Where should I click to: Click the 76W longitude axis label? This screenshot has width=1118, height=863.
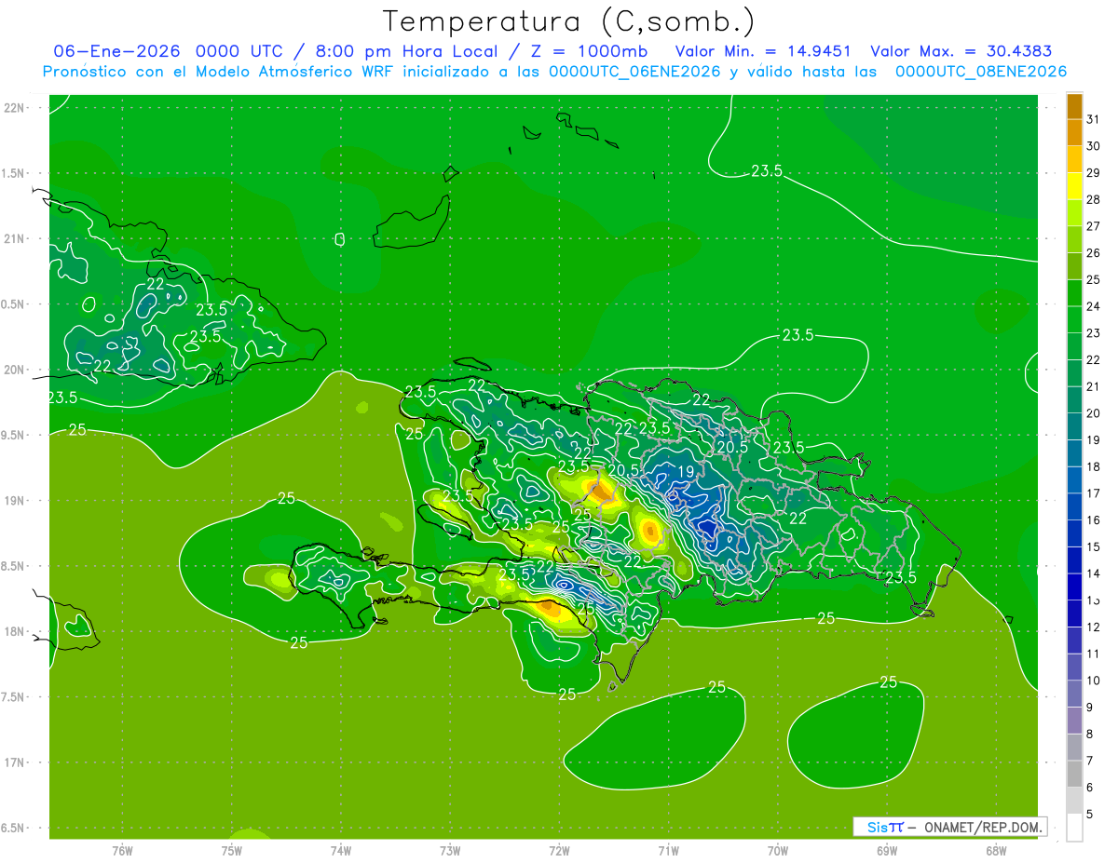coord(122,851)
